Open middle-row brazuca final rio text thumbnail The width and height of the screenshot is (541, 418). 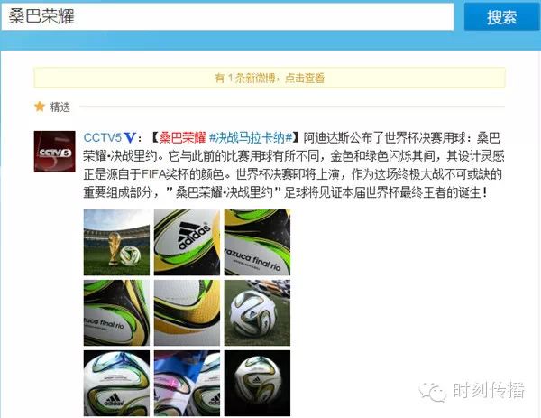[x=116, y=313]
